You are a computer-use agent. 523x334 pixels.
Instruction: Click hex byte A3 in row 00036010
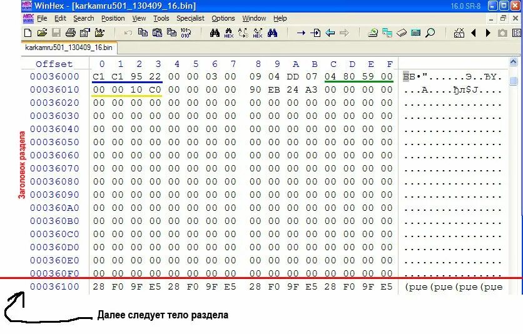pos(312,89)
